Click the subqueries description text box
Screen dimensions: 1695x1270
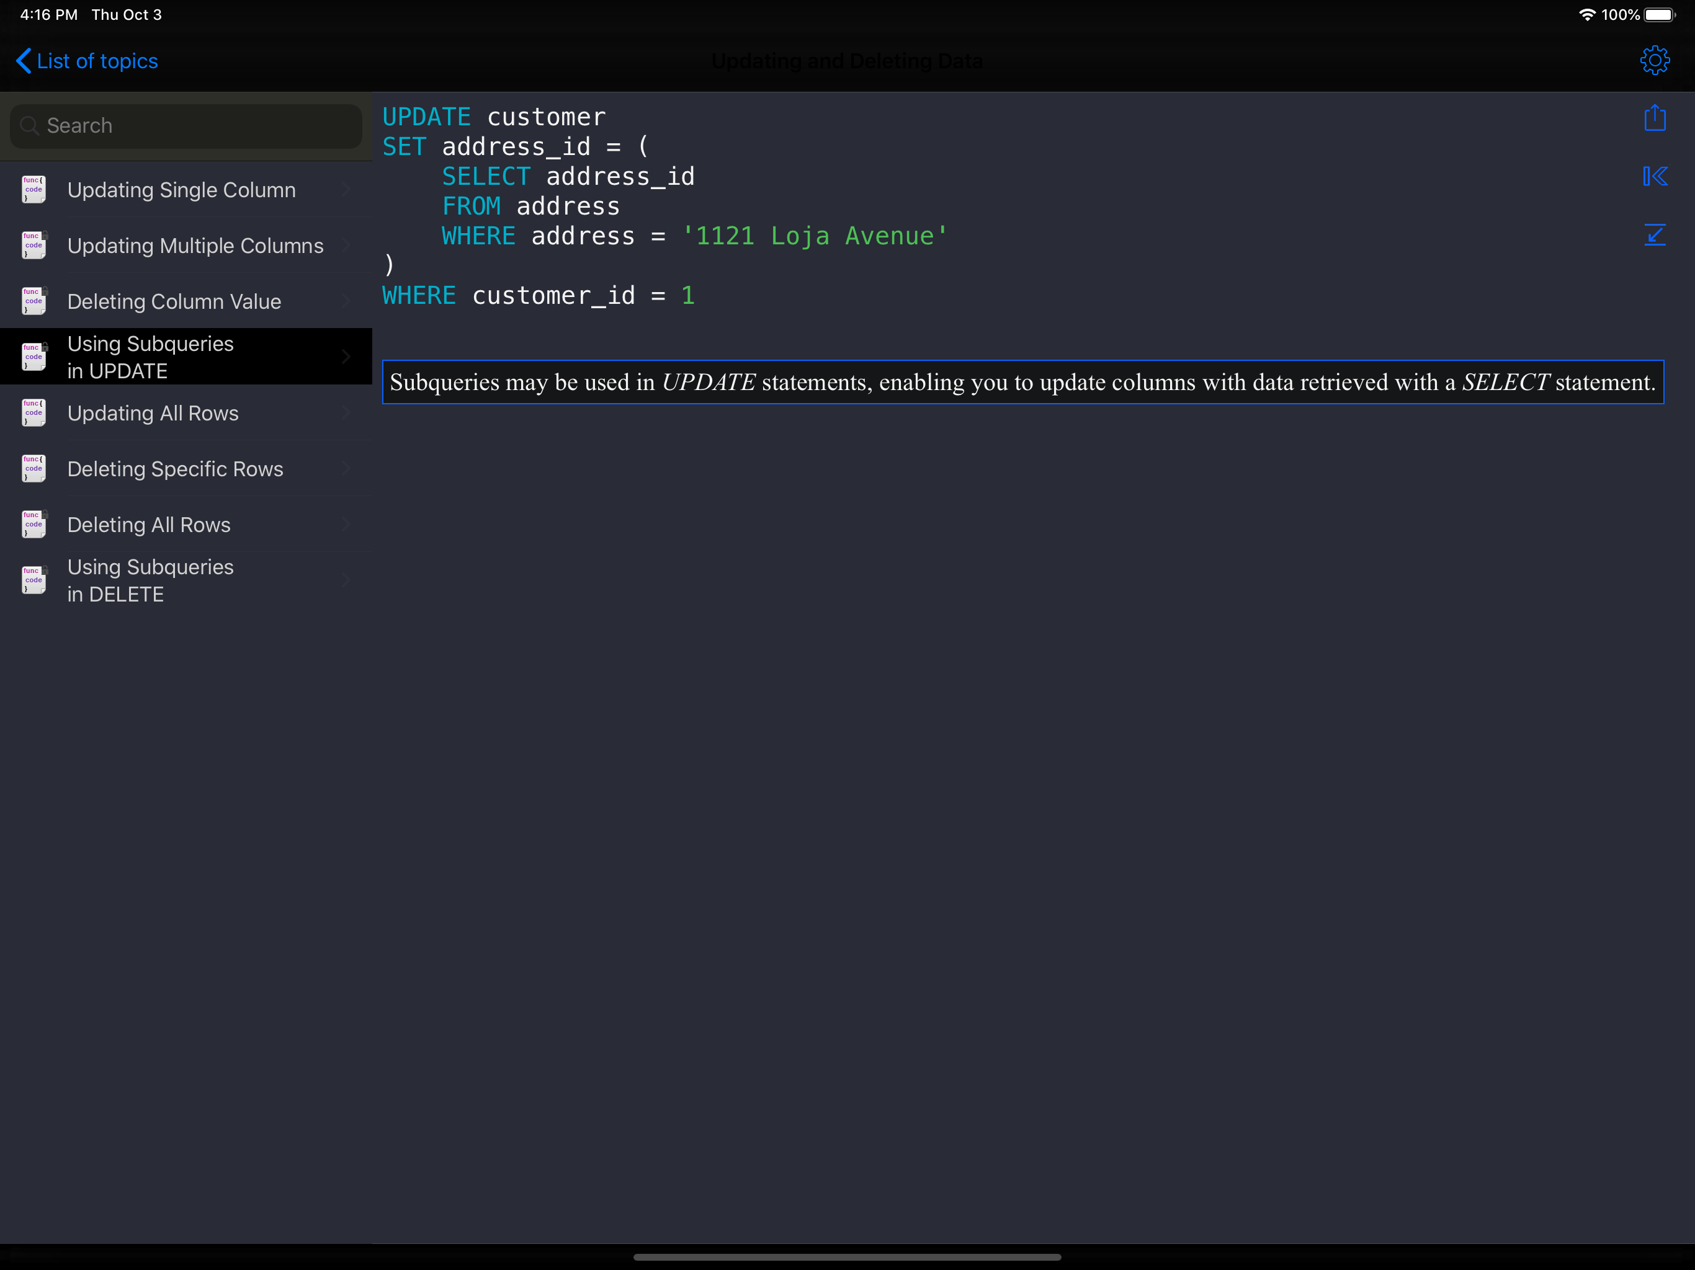(1022, 382)
